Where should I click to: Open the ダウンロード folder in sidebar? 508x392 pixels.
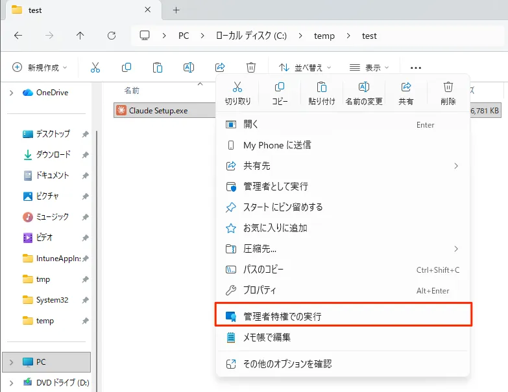pos(52,155)
